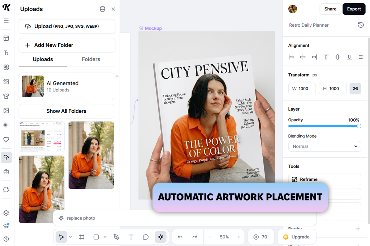The image size is (370, 246).
Task: Align top in Alignment section
Action: [326, 57]
